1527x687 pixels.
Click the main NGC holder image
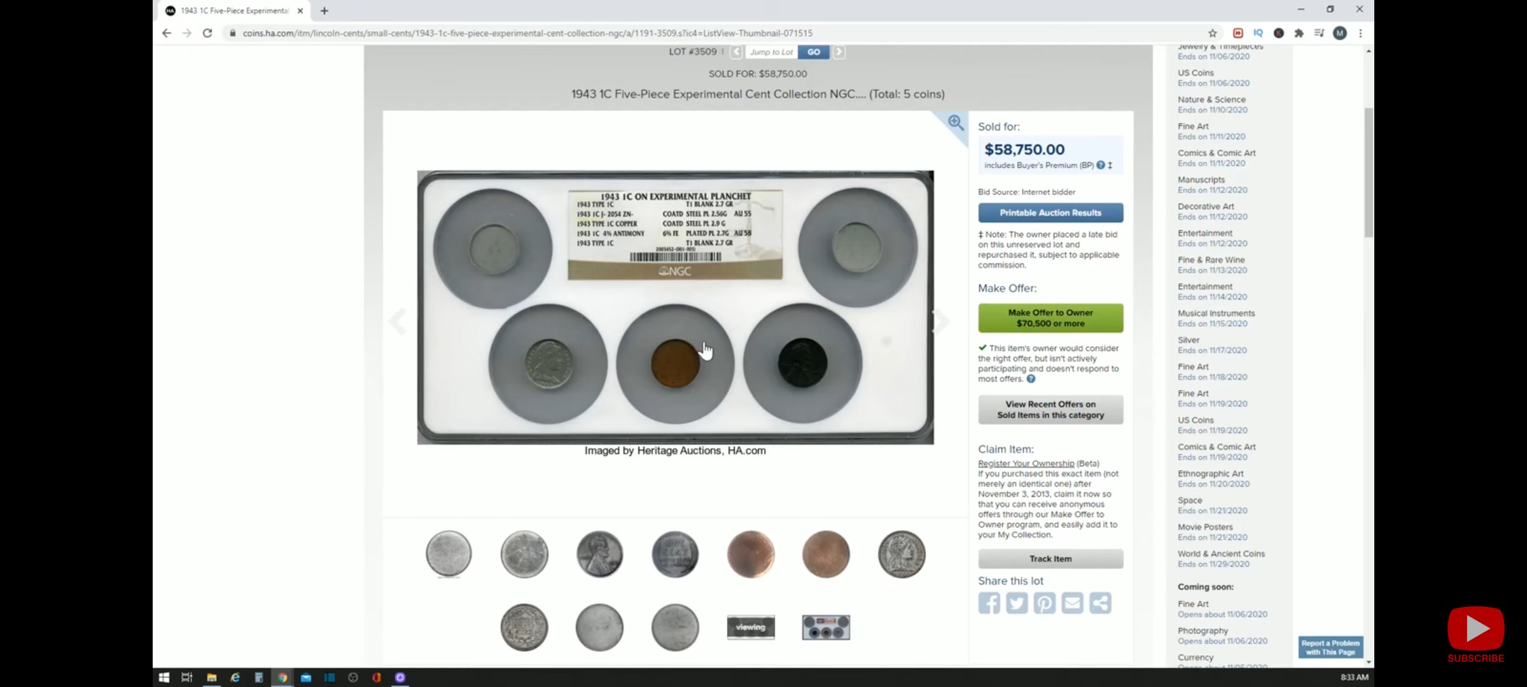675,307
